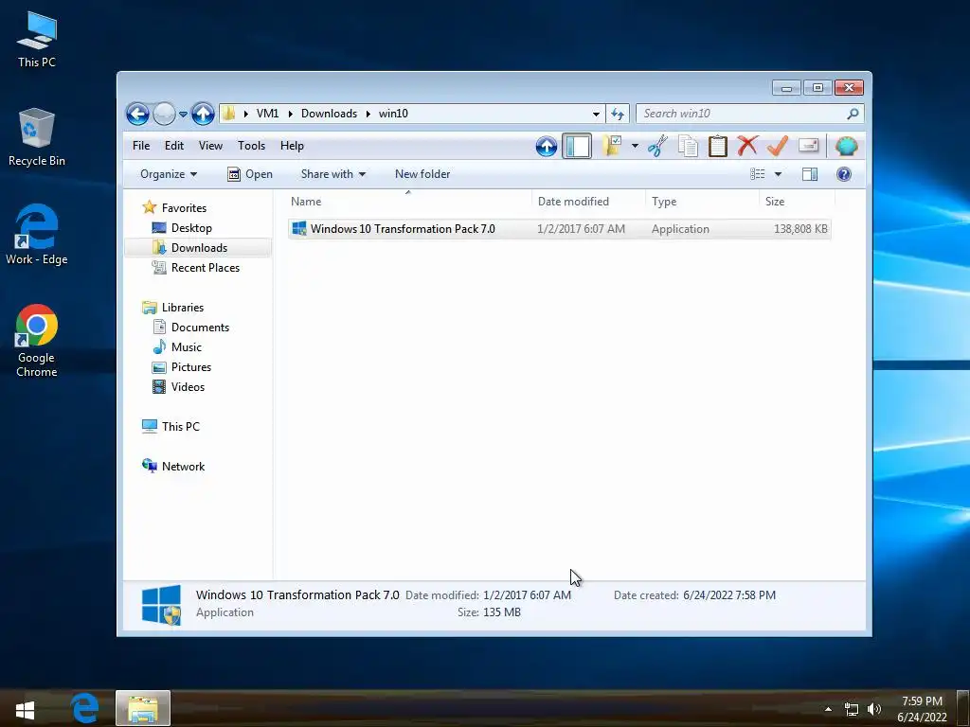Select This PC desktop icon
Screen dimensions: 970x727
(x=37, y=40)
